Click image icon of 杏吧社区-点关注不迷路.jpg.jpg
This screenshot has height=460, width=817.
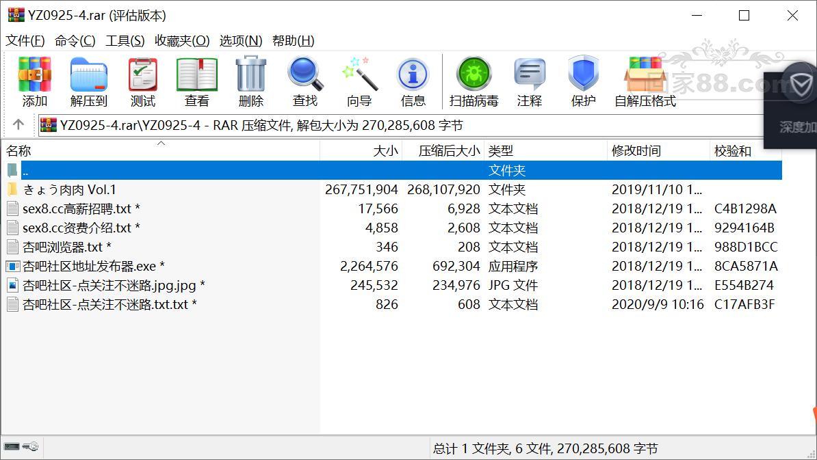[x=12, y=285]
